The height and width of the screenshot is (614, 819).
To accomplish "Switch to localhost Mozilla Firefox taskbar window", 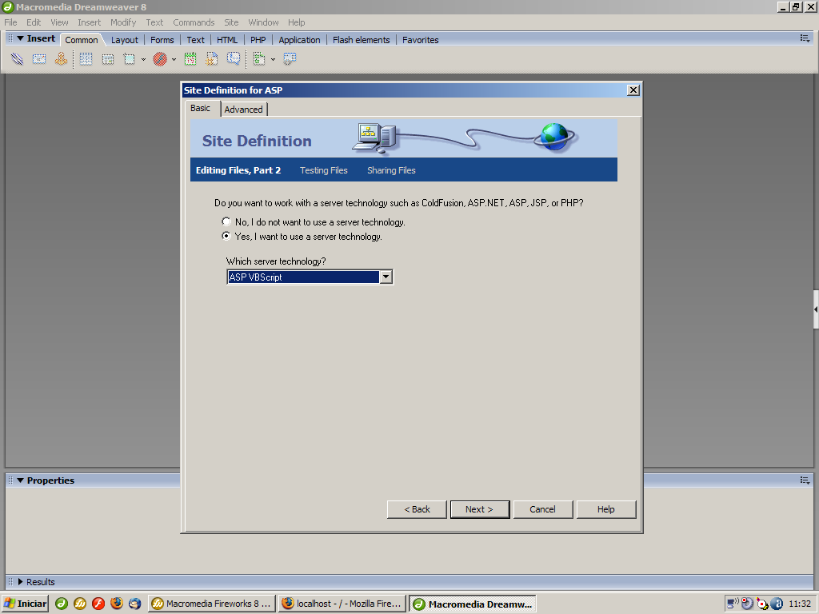I will pyautogui.click(x=342, y=604).
